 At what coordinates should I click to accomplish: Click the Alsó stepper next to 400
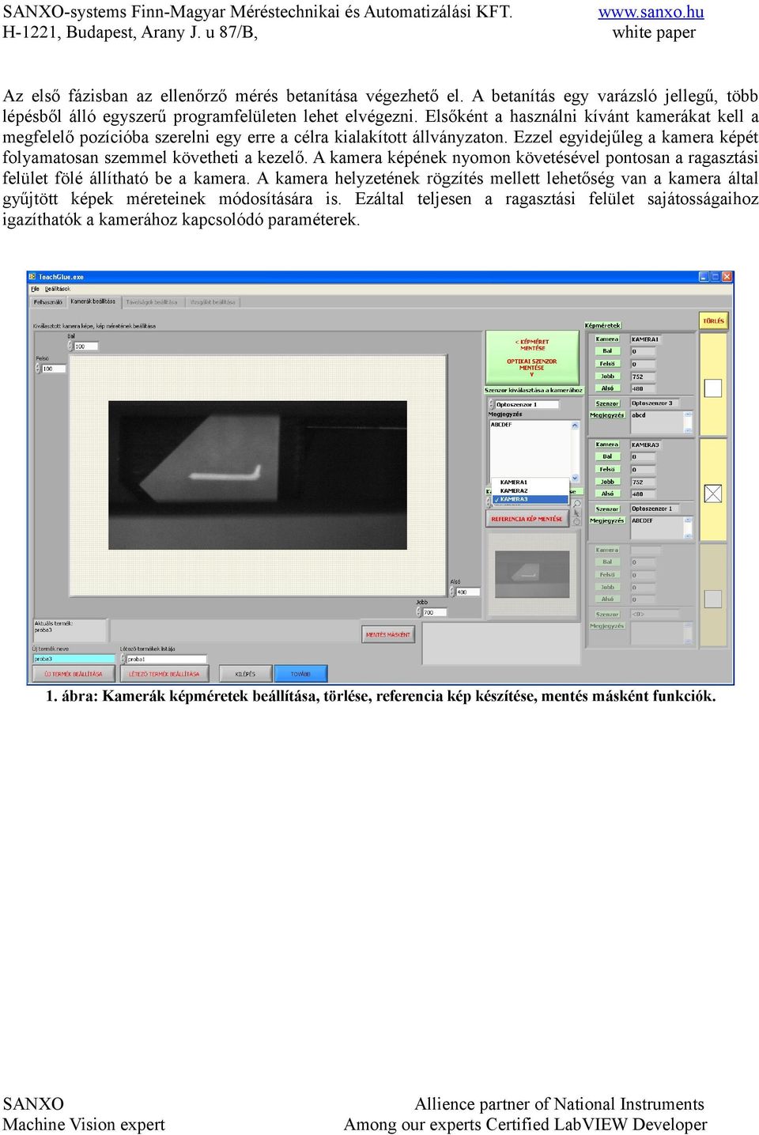(x=453, y=592)
